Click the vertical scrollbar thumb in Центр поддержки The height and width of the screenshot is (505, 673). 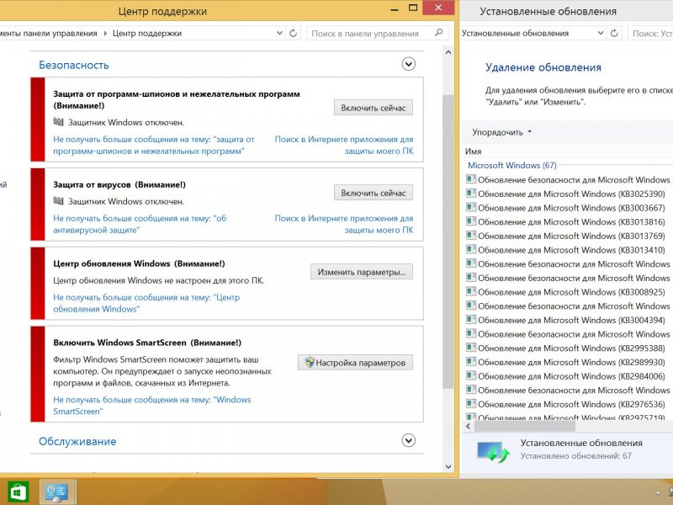(448, 242)
